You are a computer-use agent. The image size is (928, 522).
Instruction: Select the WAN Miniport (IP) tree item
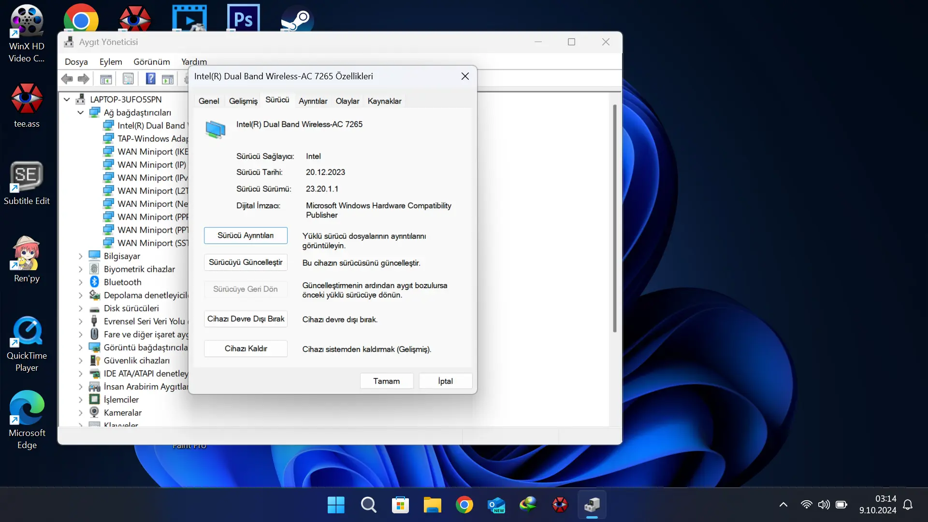[145, 165]
